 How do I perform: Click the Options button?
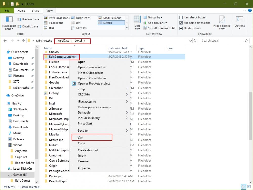(x=240, y=22)
